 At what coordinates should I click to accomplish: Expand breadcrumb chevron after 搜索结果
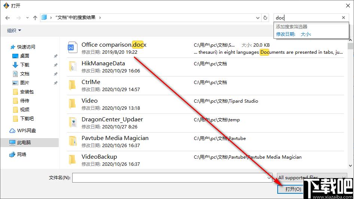pos(100,18)
